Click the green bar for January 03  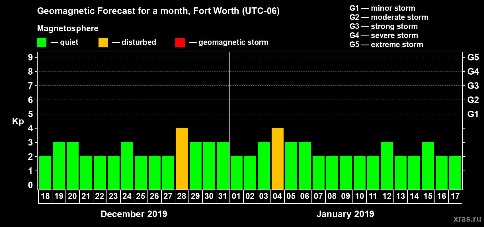[264, 166]
